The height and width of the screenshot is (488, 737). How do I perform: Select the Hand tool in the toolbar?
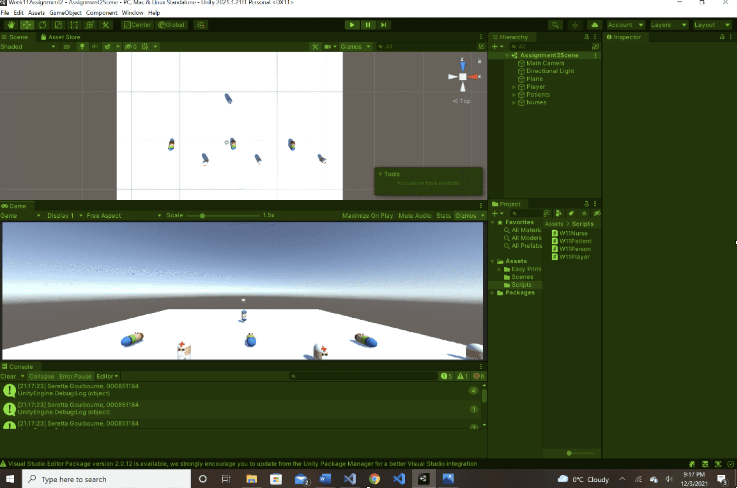(x=11, y=25)
